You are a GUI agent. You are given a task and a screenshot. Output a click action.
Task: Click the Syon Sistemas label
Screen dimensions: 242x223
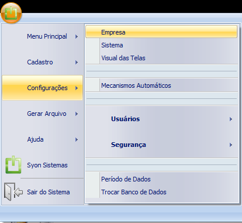pyautogui.click(x=47, y=165)
